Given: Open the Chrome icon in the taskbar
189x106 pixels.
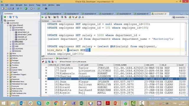Looking at the screenshot, I should (x=56, y=103).
